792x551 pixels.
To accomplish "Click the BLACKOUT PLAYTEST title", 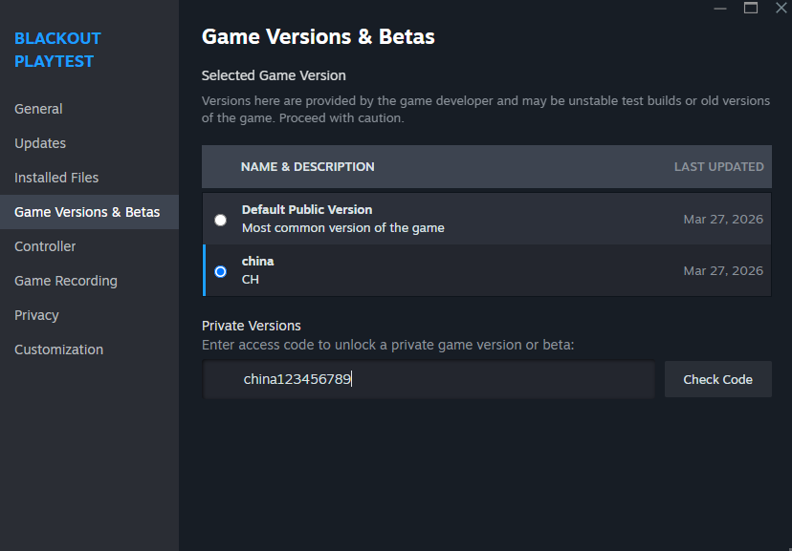I will (x=57, y=50).
